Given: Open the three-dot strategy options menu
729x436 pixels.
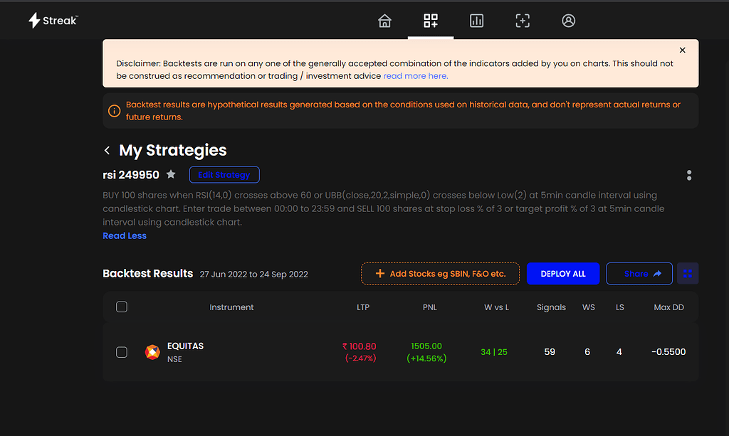Looking at the screenshot, I should (689, 174).
